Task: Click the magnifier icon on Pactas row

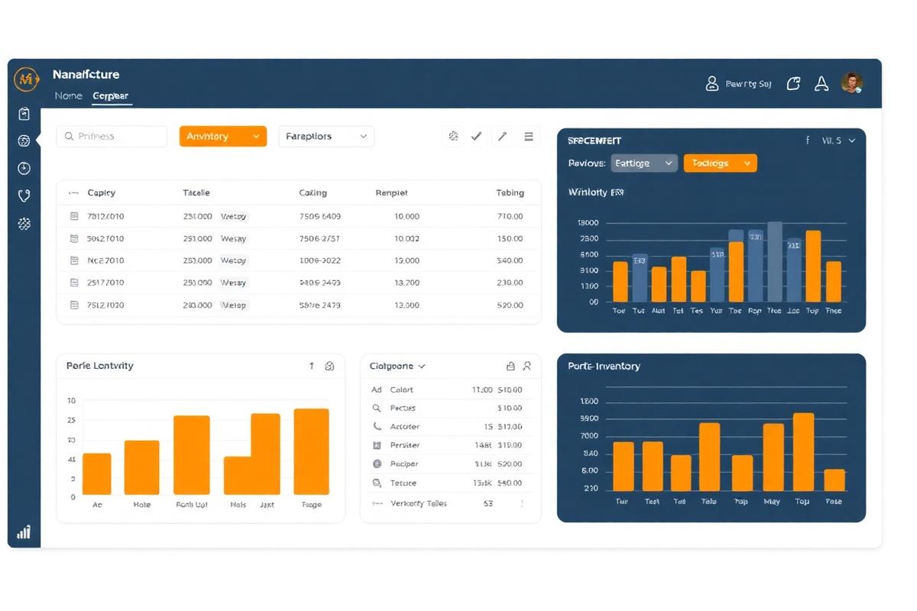Action: [x=376, y=408]
